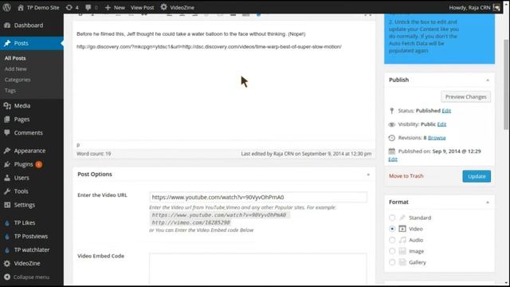
Task: Collapse the Format panel
Action: click(488, 202)
